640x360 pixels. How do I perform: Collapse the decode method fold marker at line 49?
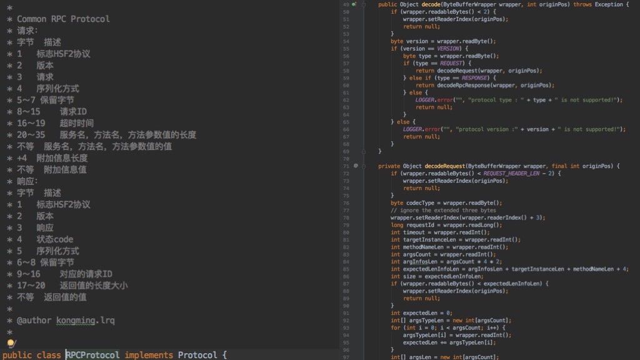364,4
